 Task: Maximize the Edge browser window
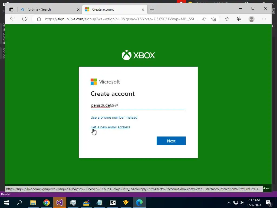[253, 8]
